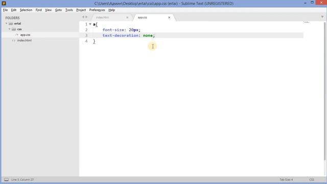Click the ertai folder icon

pos(11,24)
